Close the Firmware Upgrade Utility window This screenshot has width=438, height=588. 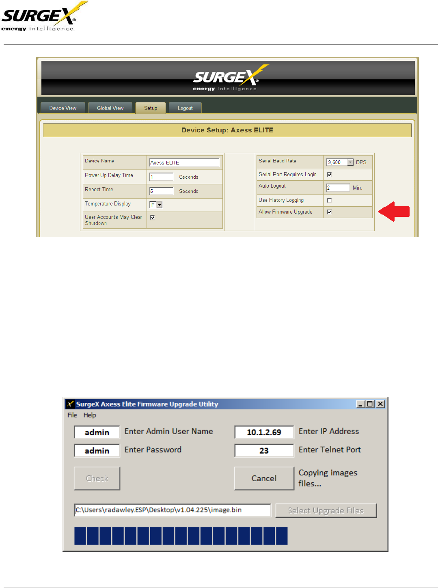(x=380, y=404)
